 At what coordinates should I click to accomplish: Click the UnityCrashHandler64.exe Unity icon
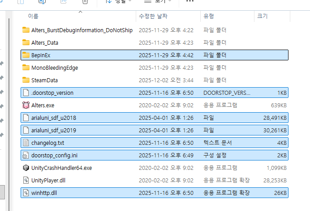click(26, 168)
